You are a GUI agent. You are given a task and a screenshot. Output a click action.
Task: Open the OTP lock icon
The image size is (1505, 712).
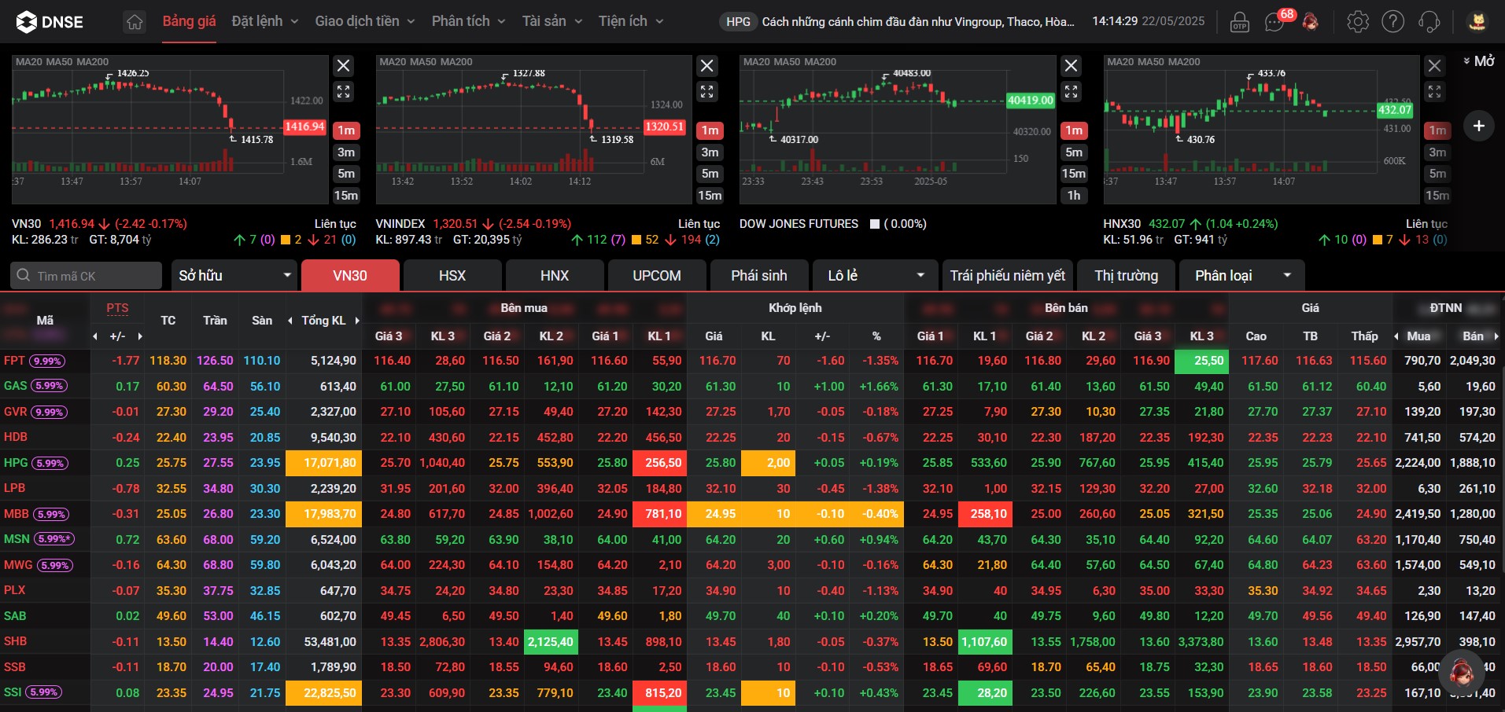click(1240, 22)
